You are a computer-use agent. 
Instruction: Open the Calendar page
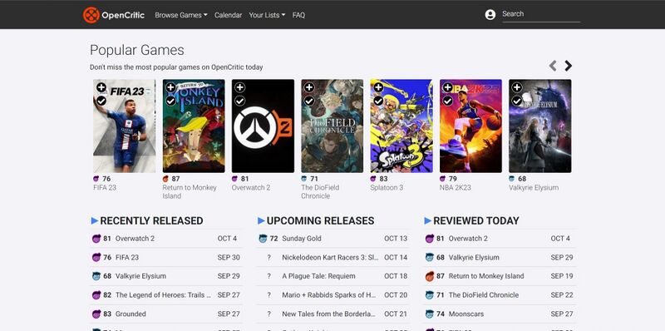(228, 15)
